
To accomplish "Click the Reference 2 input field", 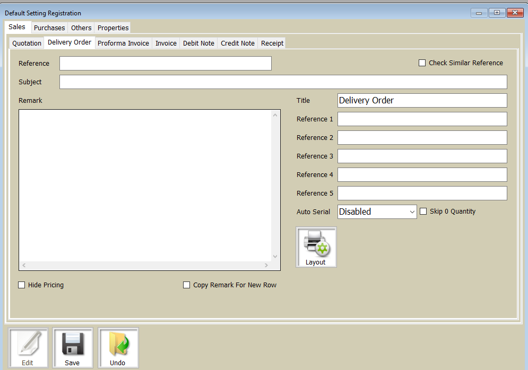I will click(422, 138).
